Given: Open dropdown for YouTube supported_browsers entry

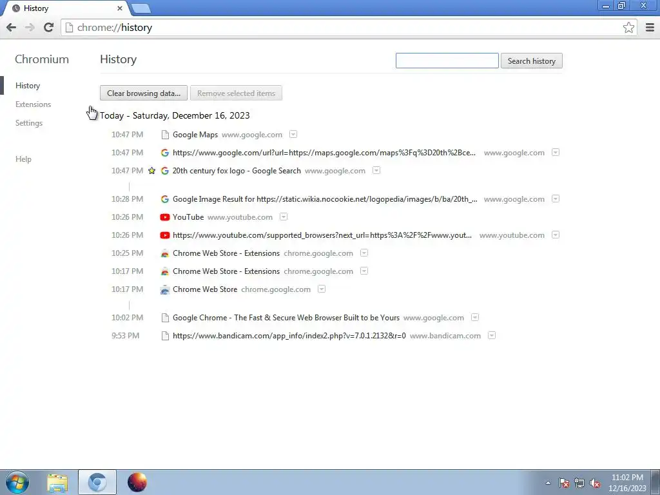Looking at the screenshot, I should 556,235.
